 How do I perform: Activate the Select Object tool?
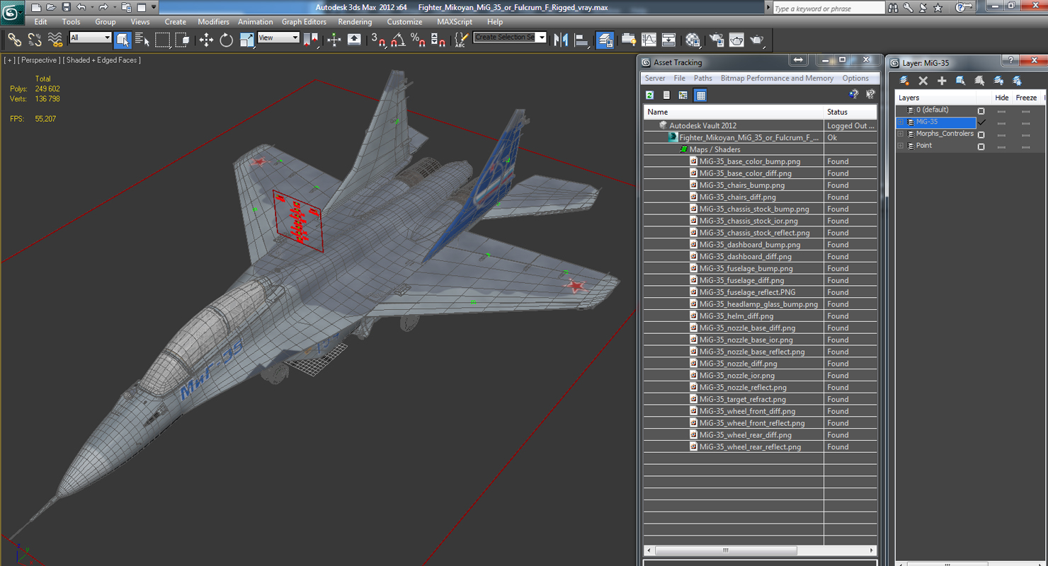click(123, 40)
